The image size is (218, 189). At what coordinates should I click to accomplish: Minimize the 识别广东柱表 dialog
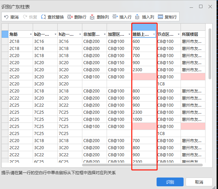pyautogui.click(x=191, y=7)
